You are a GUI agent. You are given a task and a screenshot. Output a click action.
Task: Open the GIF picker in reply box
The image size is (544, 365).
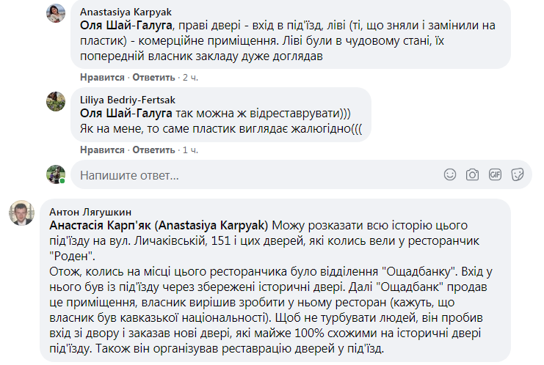coord(495,175)
